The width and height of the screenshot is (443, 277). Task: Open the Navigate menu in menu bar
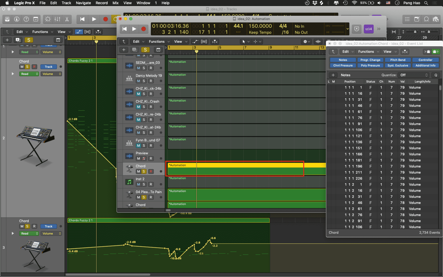(83, 3)
